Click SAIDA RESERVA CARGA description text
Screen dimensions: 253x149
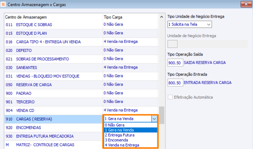(205, 63)
